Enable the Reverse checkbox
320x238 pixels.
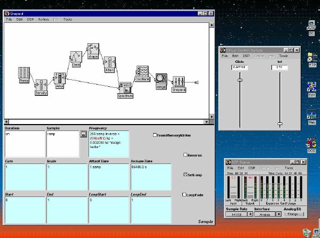185,155
